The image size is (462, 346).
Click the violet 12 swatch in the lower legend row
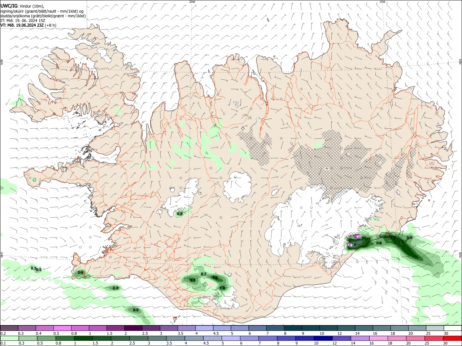(x=341, y=338)
